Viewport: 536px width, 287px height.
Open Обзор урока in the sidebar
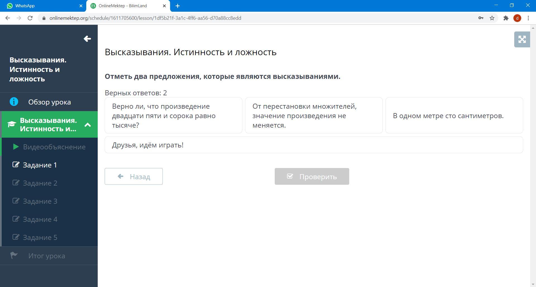49,102
